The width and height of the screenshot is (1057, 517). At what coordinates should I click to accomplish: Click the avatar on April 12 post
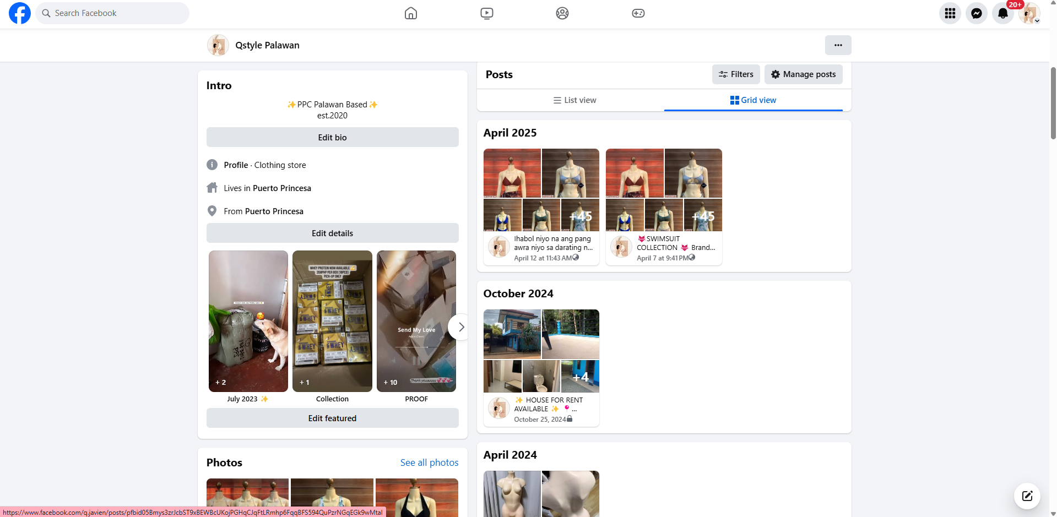point(499,247)
